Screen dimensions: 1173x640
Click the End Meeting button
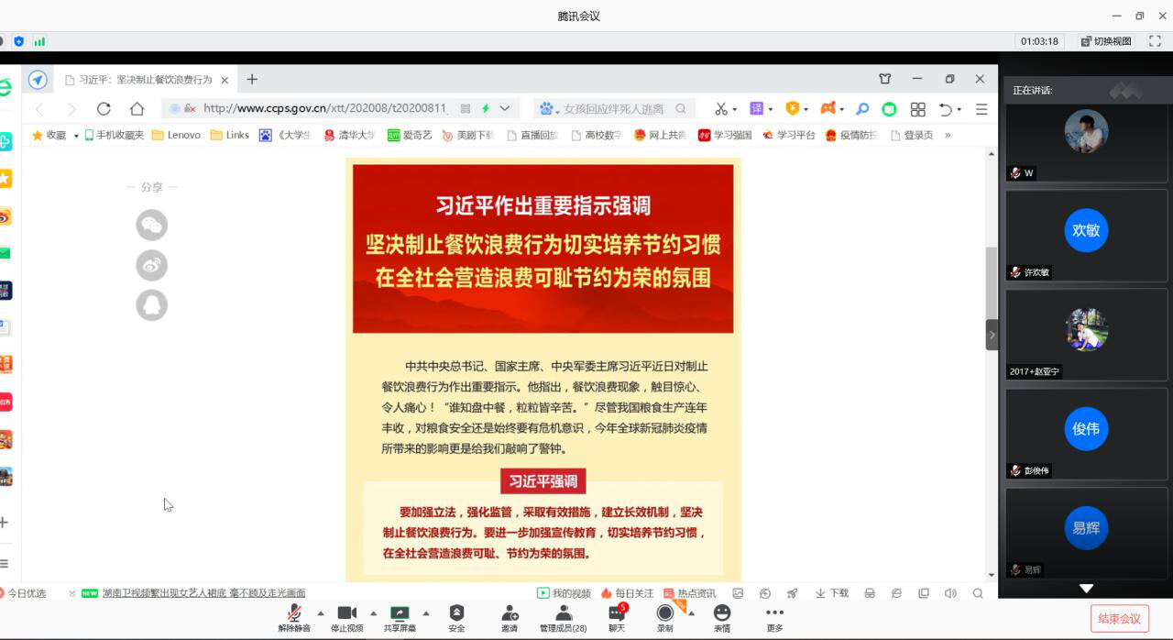(x=1119, y=618)
